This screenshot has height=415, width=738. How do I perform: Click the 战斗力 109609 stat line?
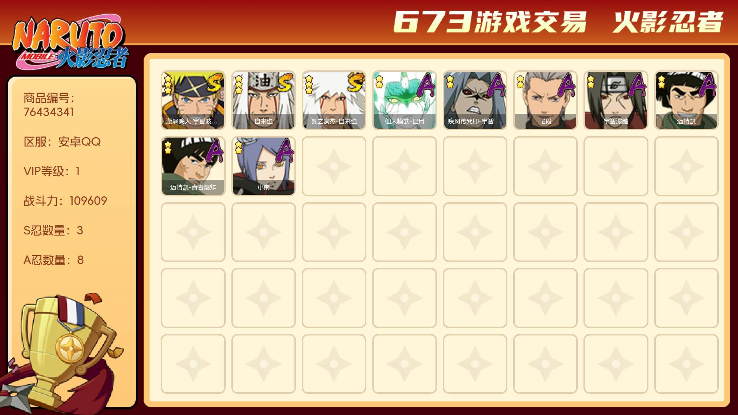pos(65,201)
